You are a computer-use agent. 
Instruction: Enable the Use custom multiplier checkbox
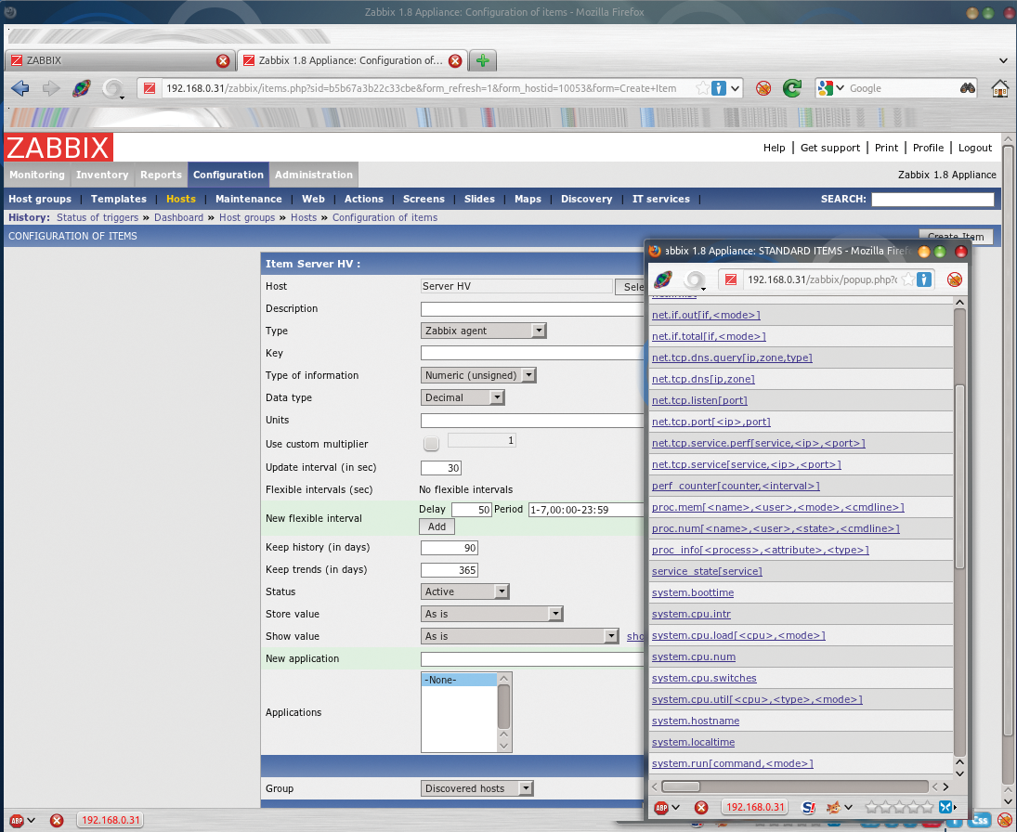(431, 444)
